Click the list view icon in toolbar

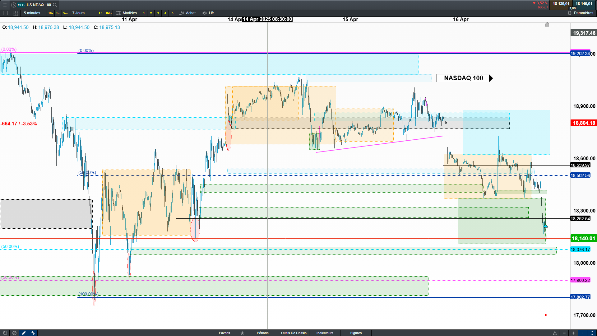coord(5,13)
